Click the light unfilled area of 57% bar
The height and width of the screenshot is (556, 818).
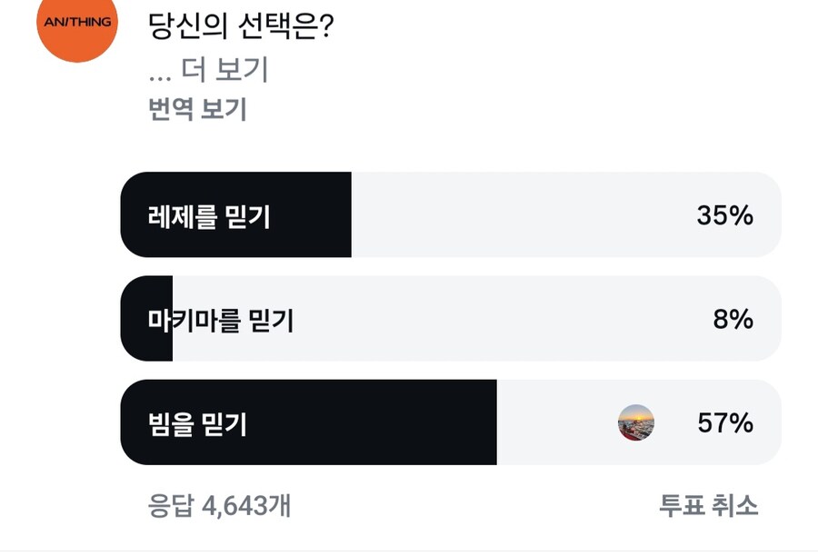[554, 423]
